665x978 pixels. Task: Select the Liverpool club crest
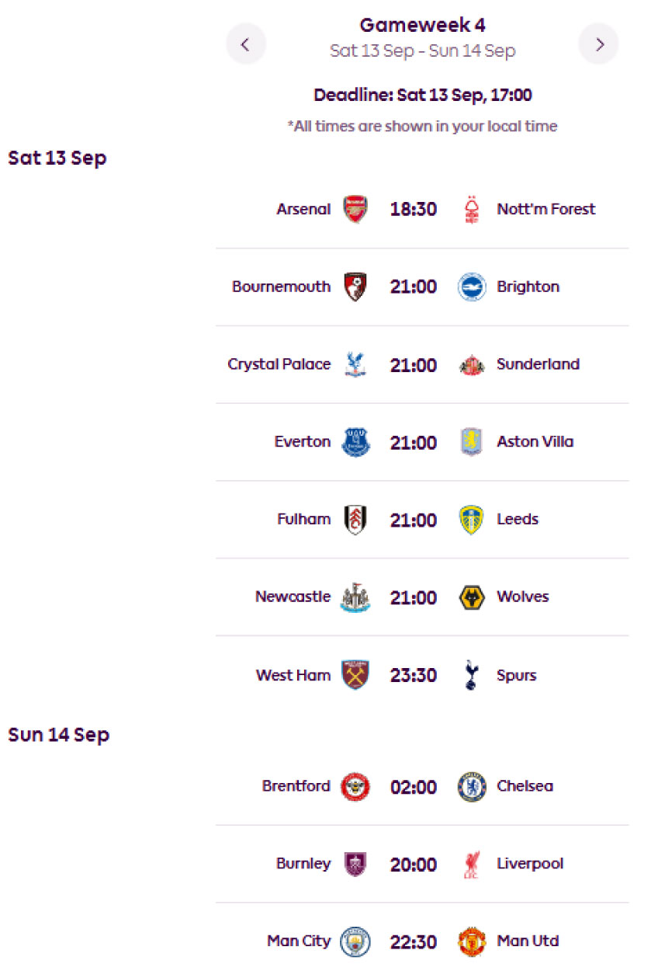pyautogui.click(x=471, y=864)
